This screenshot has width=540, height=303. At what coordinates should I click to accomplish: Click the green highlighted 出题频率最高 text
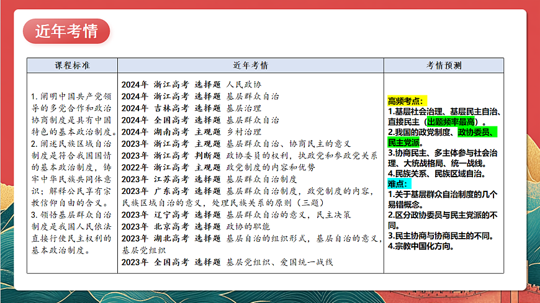(x=451, y=121)
